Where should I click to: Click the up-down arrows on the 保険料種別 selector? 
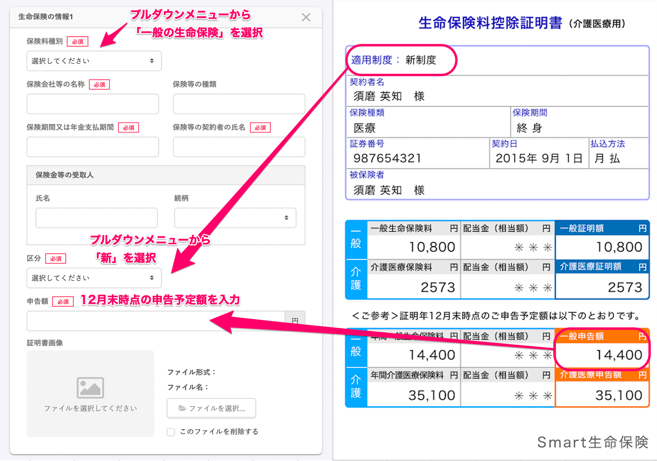pyautogui.click(x=151, y=61)
